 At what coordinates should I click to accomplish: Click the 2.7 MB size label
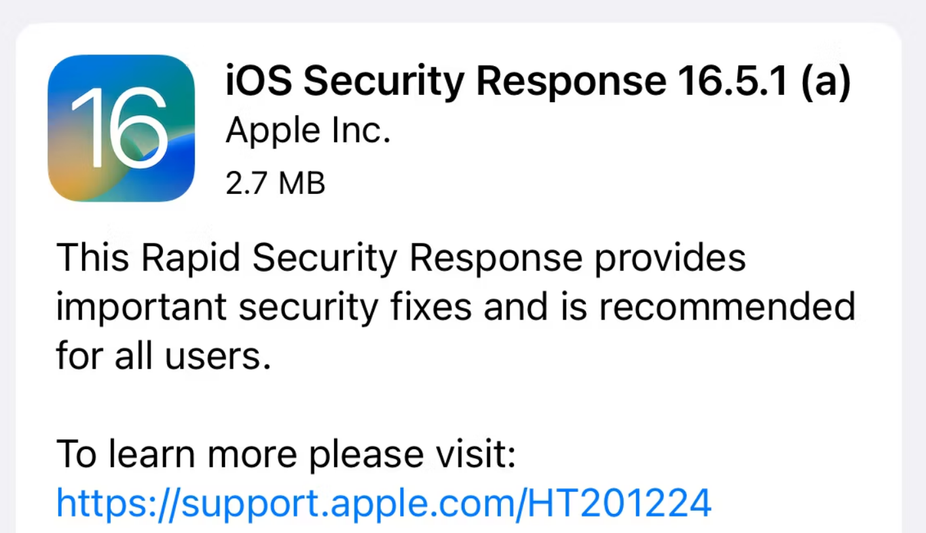click(275, 183)
